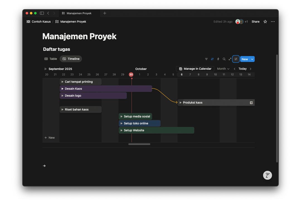Jump to Today on the timeline
Screen dimensions: 301x200
[x=242, y=69]
